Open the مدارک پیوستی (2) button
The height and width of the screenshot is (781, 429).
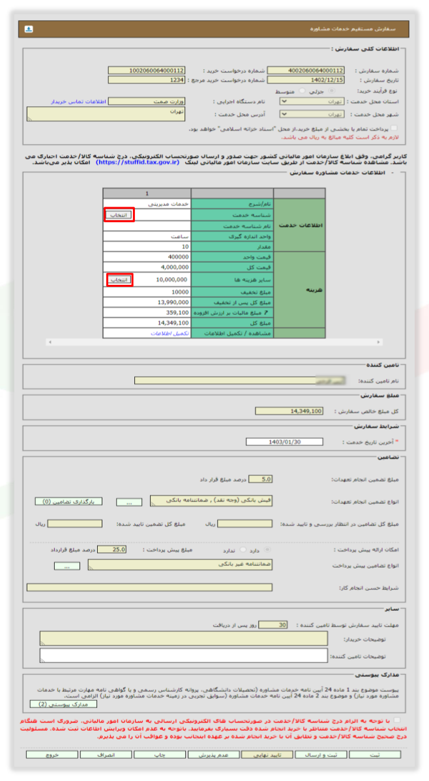(63, 704)
